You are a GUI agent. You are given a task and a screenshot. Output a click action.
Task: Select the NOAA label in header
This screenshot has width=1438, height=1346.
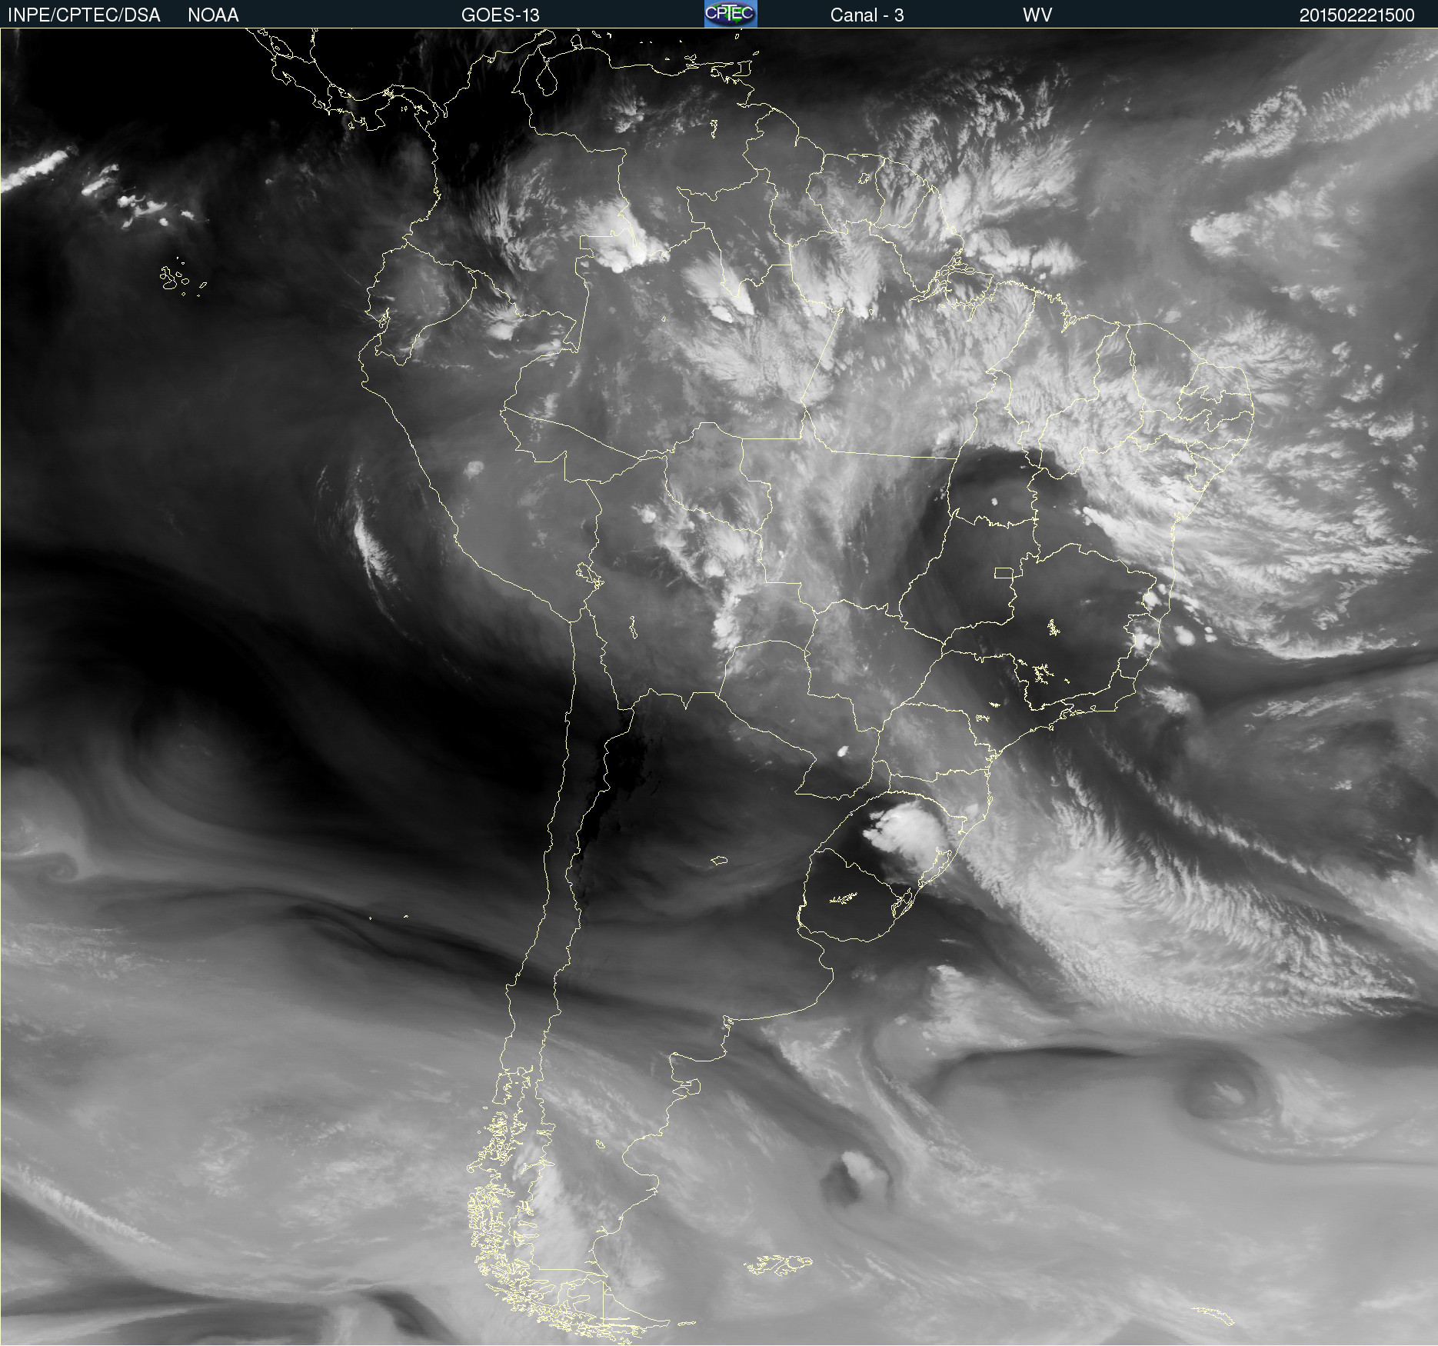213,15
